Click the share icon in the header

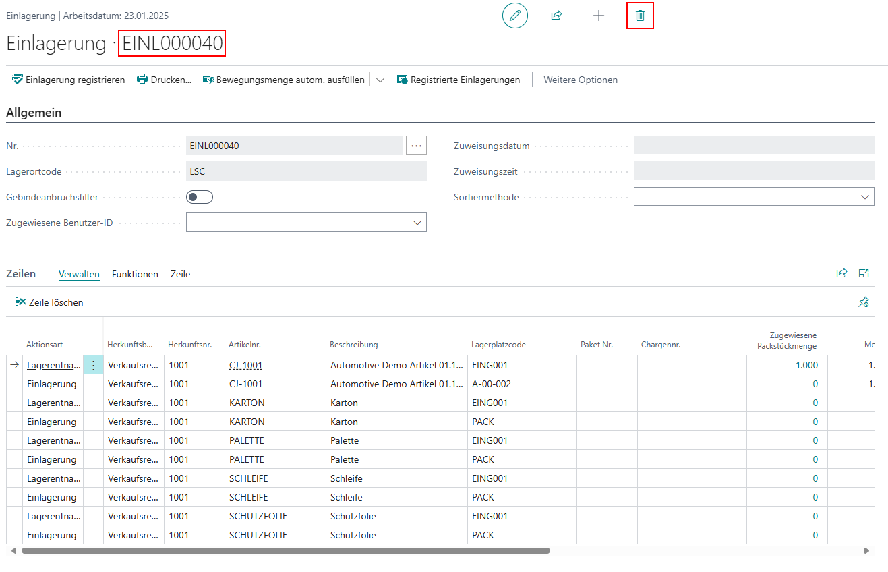coord(556,16)
